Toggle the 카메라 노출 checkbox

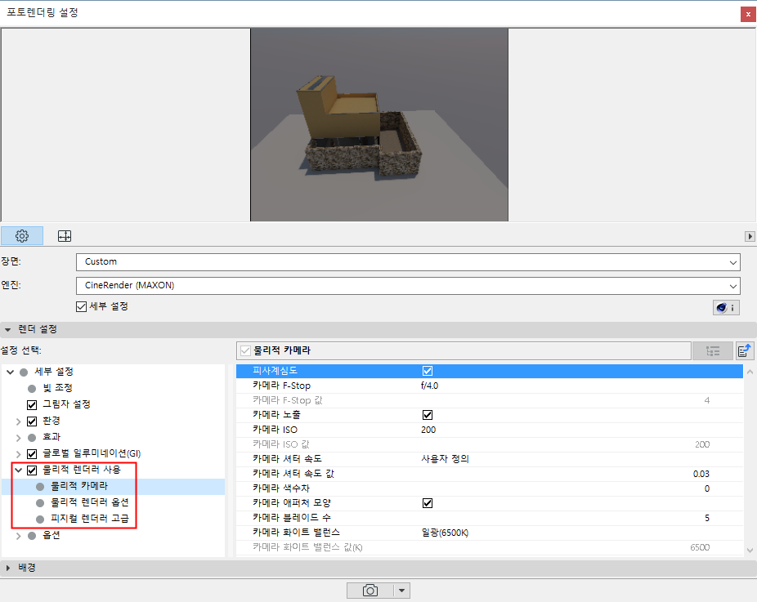point(428,415)
